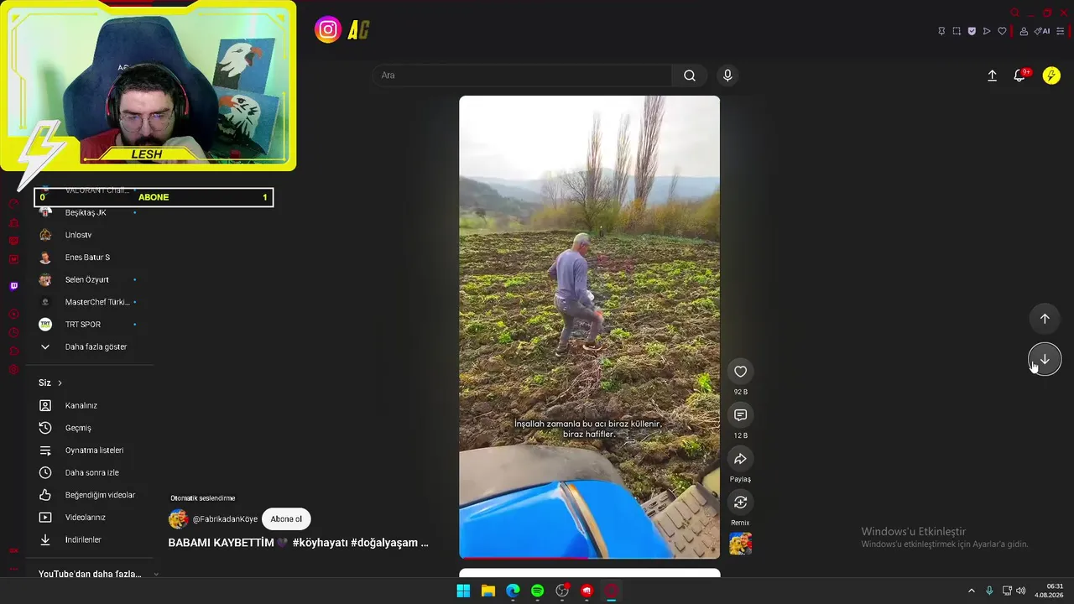1074x604 pixels.
Task: Open the FabrikadanKöye channel avatar
Action: [178, 519]
